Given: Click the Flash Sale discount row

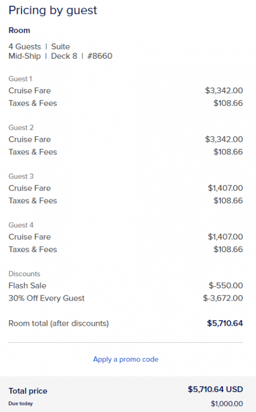Looking at the screenshot, I should click(x=126, y=285).
